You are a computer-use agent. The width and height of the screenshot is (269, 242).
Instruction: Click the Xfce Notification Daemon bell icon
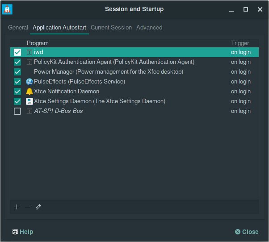pos(29,92)
